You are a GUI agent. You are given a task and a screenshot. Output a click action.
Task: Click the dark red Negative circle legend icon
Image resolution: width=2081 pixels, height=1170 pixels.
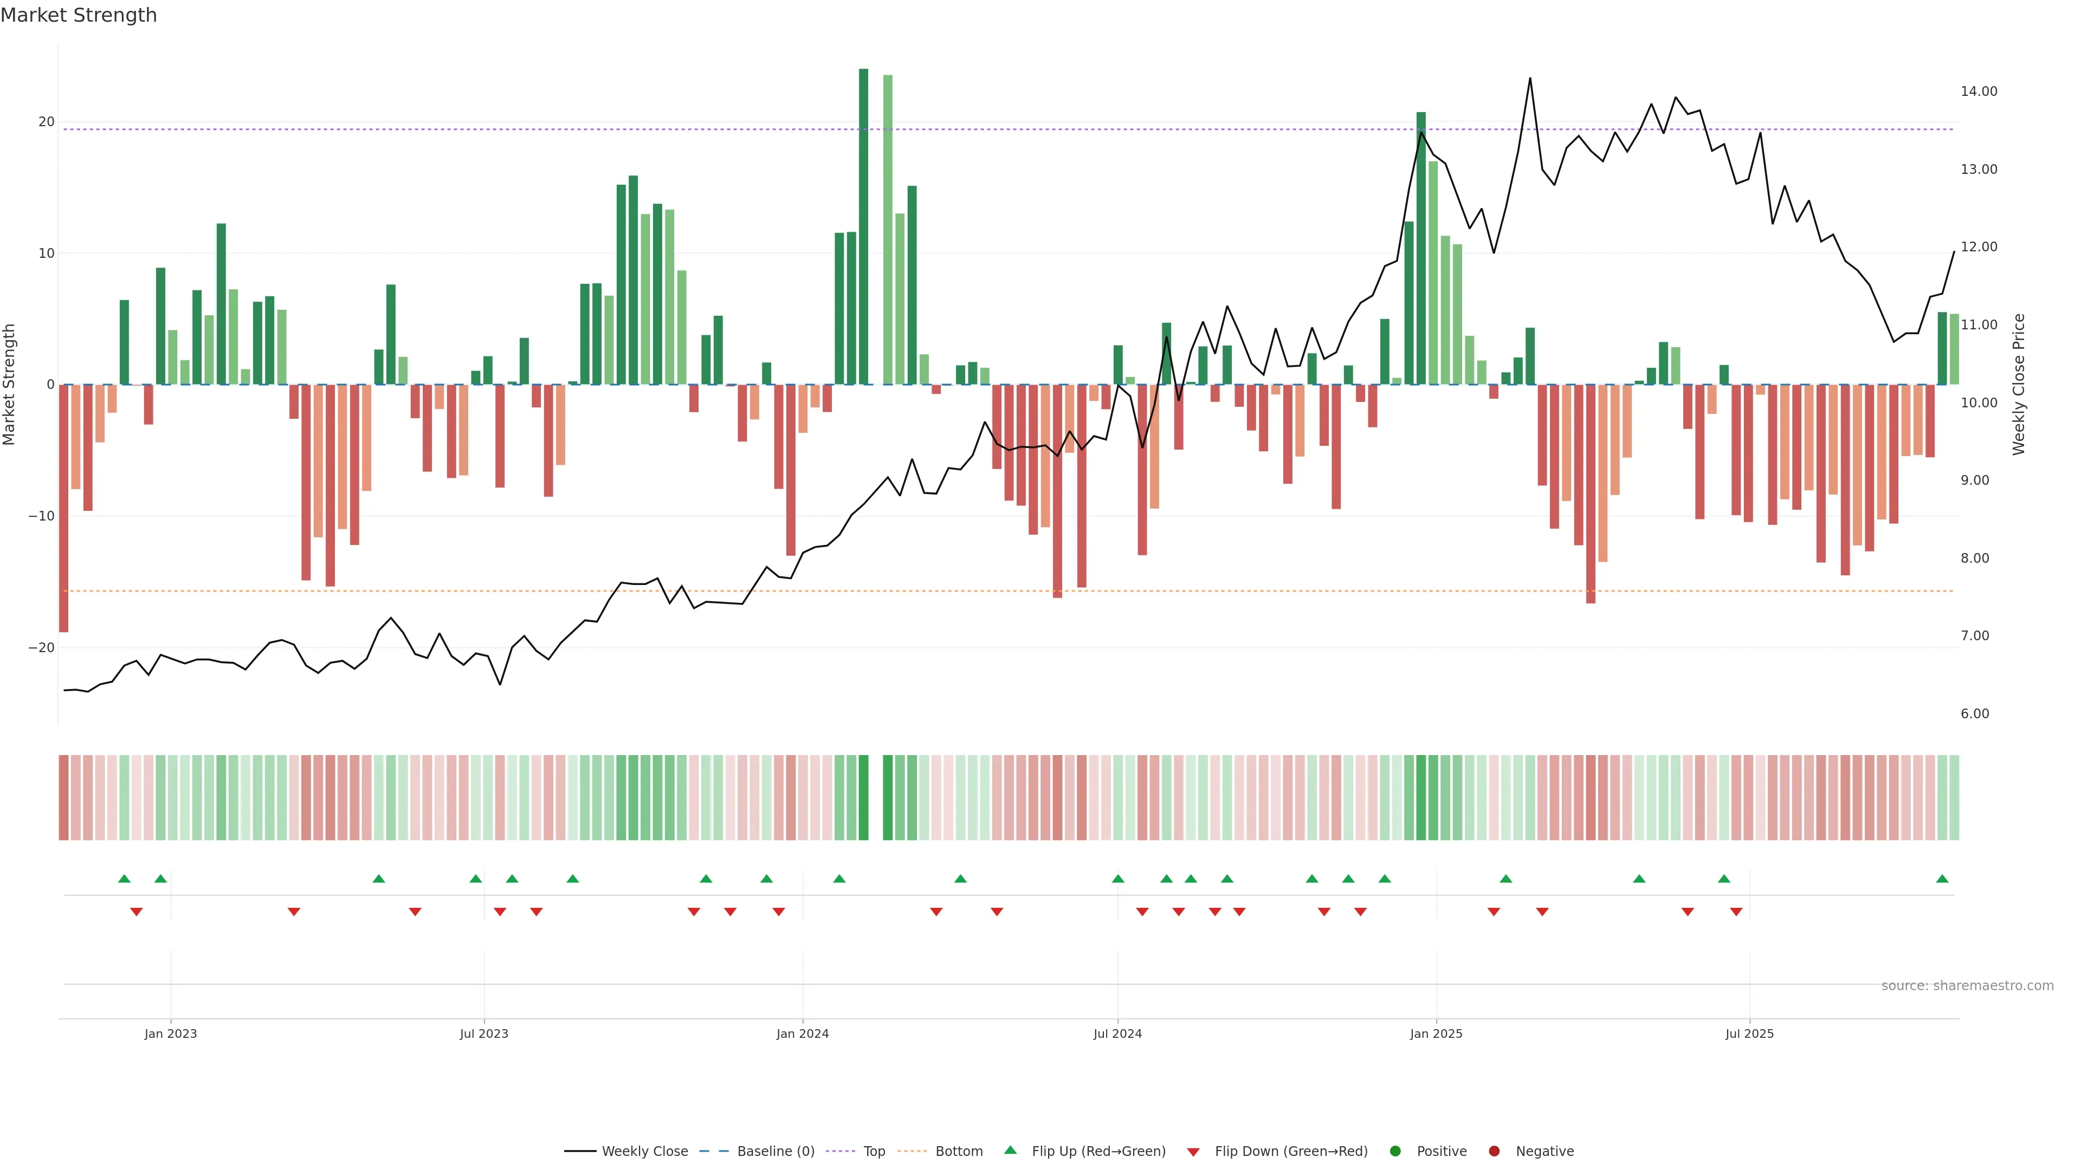1494,1152
